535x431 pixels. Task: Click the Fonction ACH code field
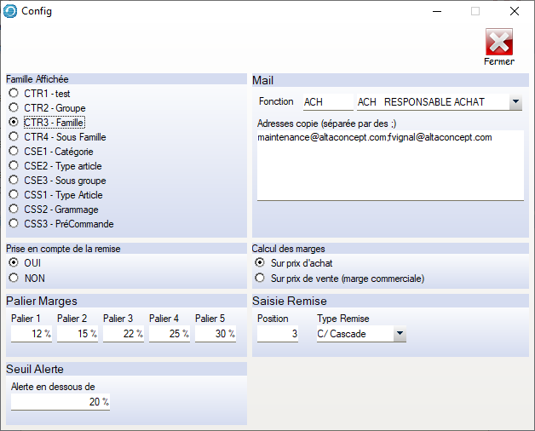click(327, 102)
